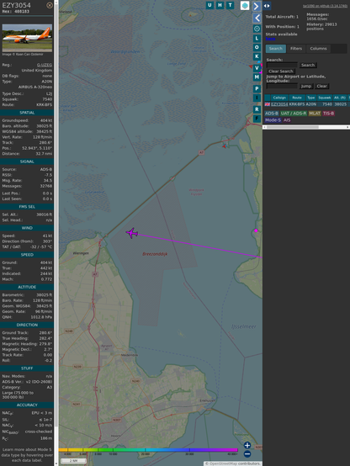Click the Search button beside input
Image resolution: width=350 pixels, height=466 pixels.
click(308, 65)
